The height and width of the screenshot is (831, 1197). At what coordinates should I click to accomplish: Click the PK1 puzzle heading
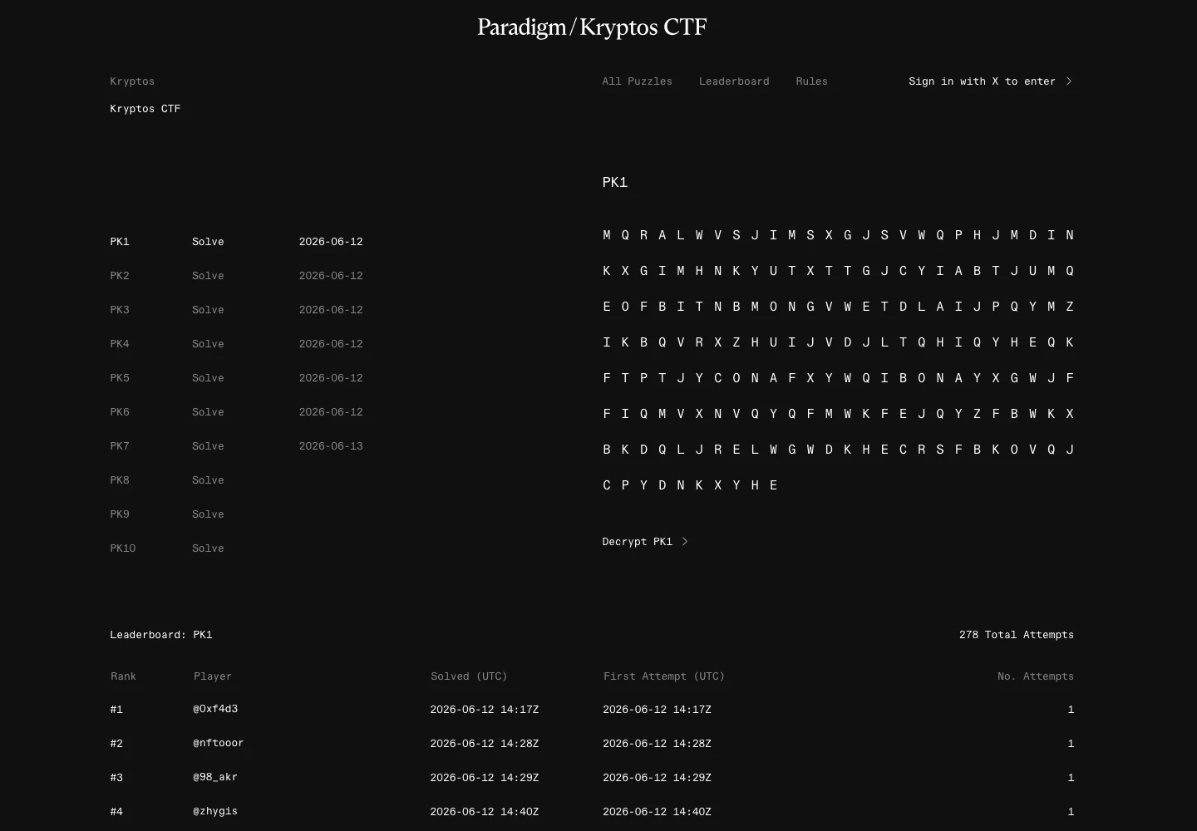point(615,182)
